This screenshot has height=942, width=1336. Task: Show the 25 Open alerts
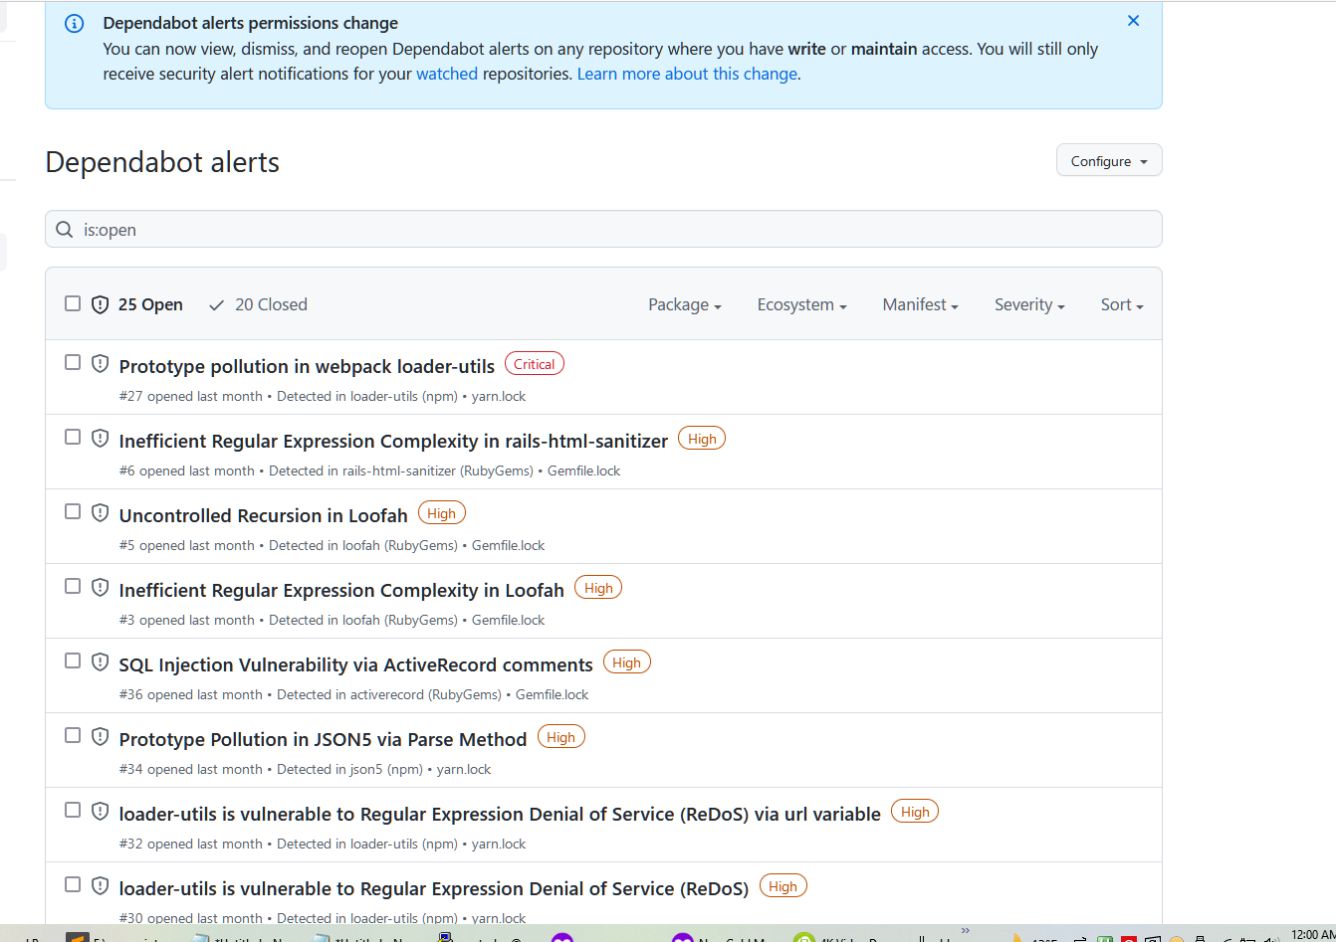tap(137, 304)
